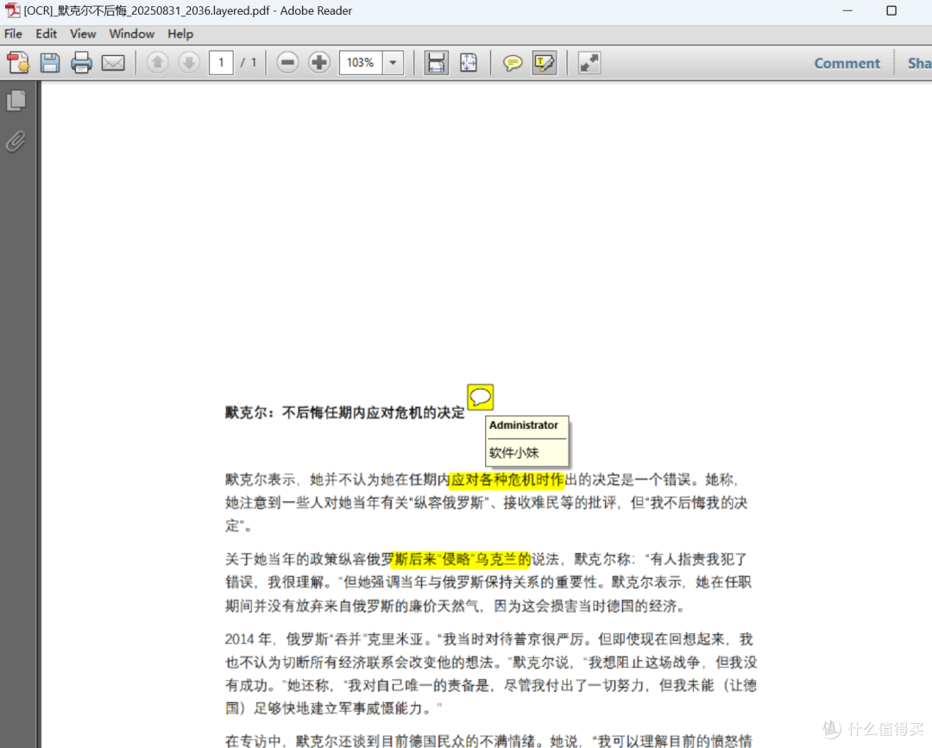This screenshot has width=932, height=748.
Task: Click the Administrator comment popup header
Action: tap(524, 425)
